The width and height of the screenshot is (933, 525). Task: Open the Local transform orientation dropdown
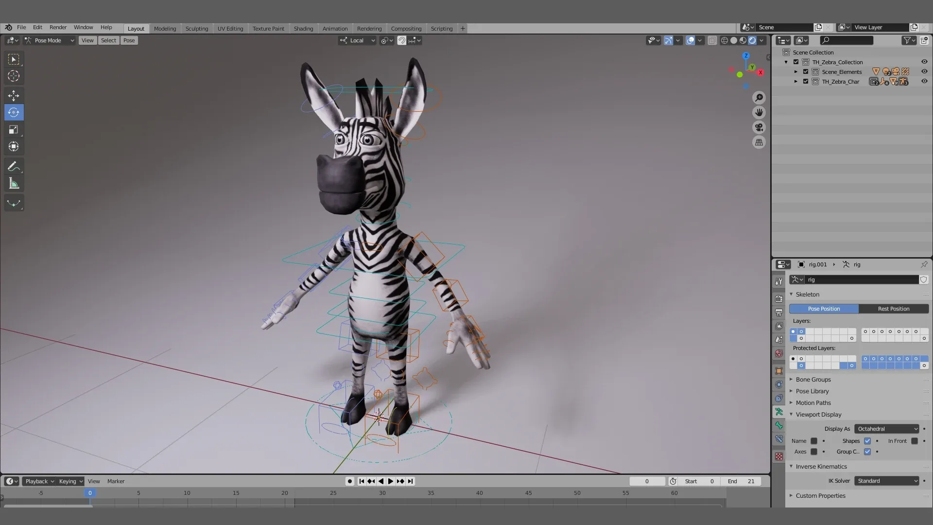pyautogui.click(x=358, y=40)
